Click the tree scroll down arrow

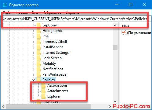coord(115,101)
